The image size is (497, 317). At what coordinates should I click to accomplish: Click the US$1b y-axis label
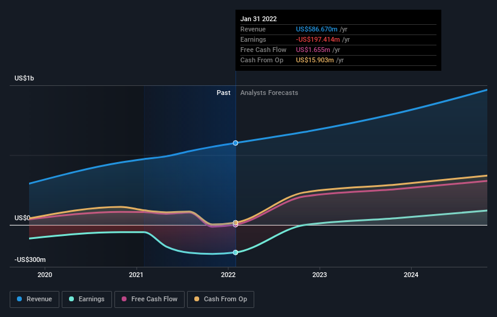[24, 78]
